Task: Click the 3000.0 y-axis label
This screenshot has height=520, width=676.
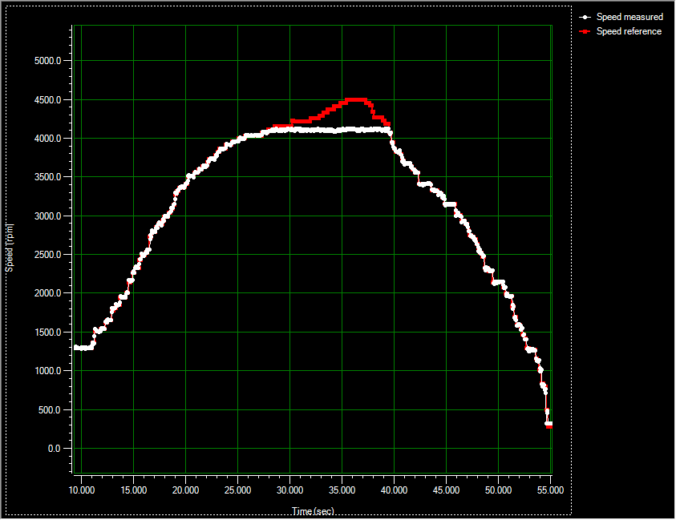Action: (47, 216)
